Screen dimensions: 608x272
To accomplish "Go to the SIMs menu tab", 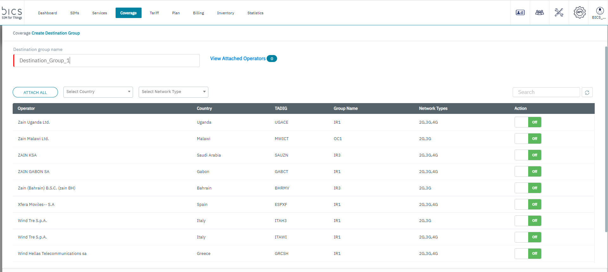I will coord(75,13).
